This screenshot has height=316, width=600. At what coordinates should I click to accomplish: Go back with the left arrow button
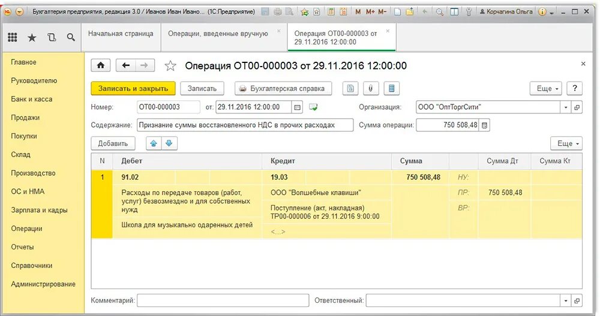pos(125,65)
